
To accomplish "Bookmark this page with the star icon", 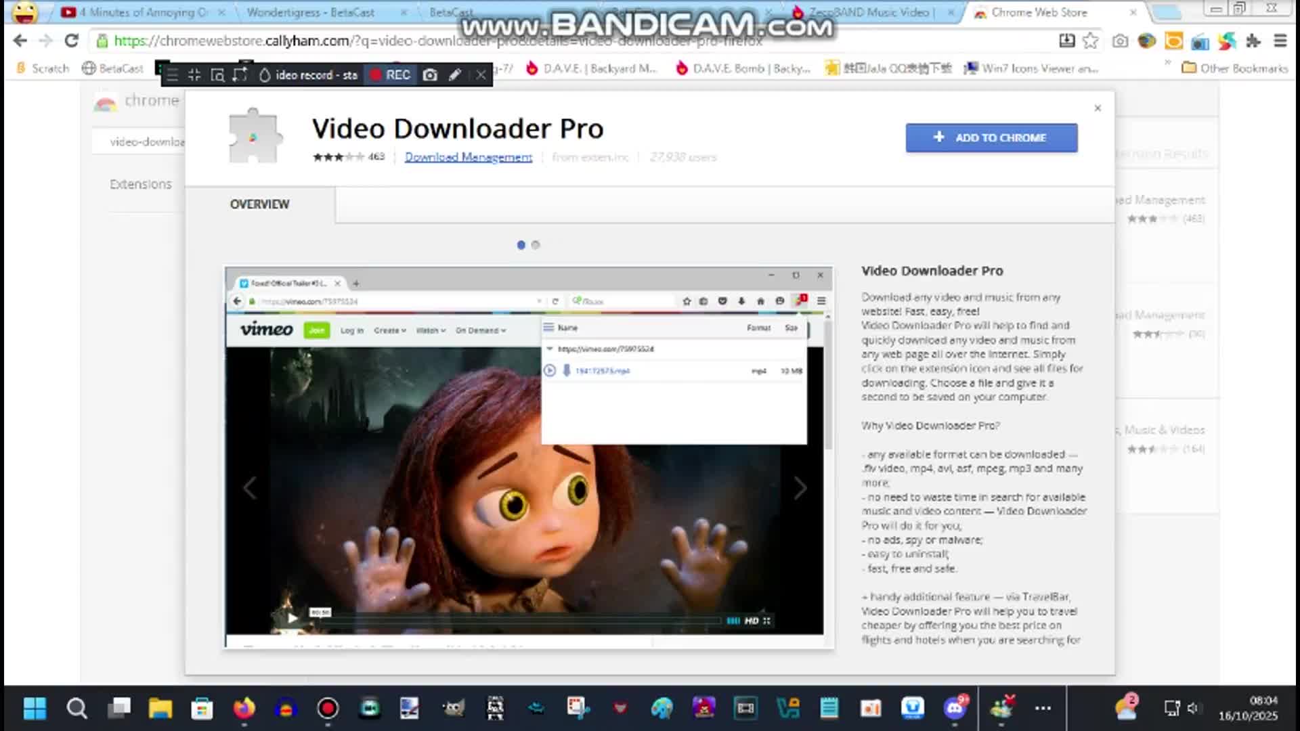I will [x=1090, y=41].
